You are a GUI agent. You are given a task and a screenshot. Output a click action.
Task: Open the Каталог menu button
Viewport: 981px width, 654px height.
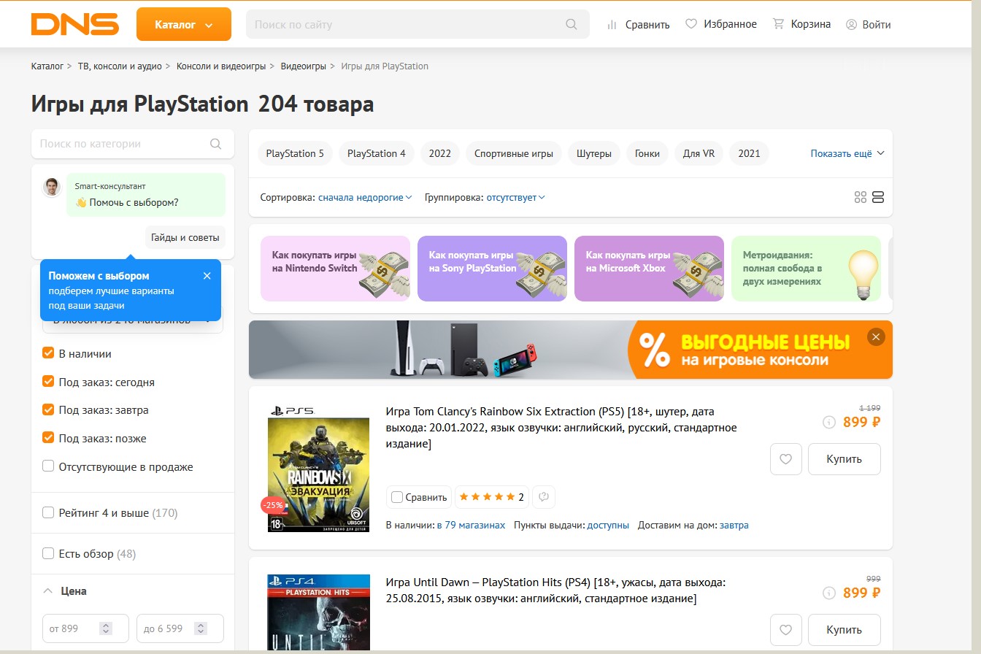(x=184, y=24)
